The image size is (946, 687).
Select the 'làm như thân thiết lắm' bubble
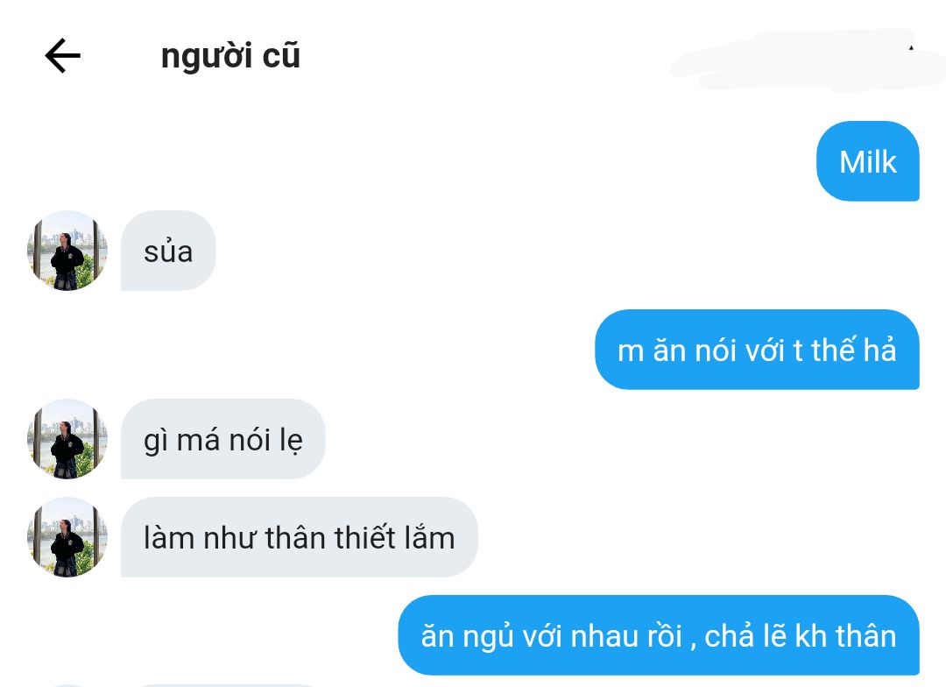tap(300, 537)
